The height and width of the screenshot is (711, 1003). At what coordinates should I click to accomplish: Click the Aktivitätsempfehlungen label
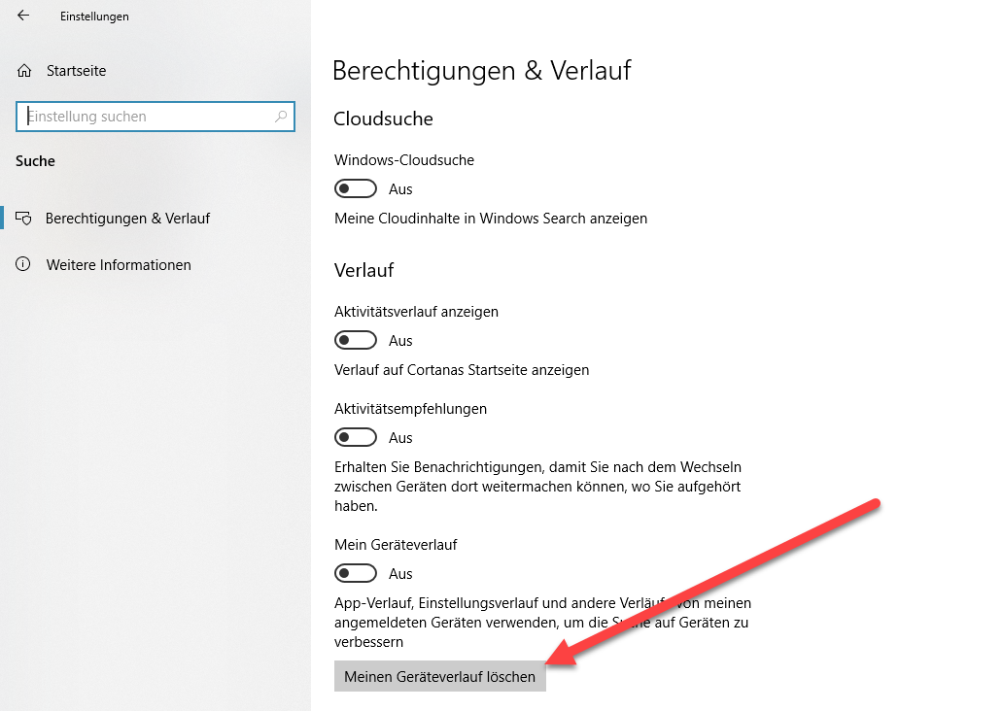pos(411,409)
